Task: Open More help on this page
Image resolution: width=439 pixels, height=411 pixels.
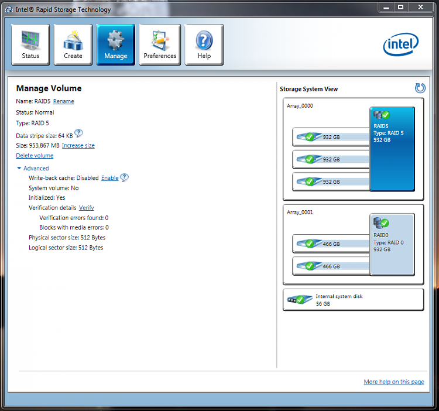Action: pos(394,382)
